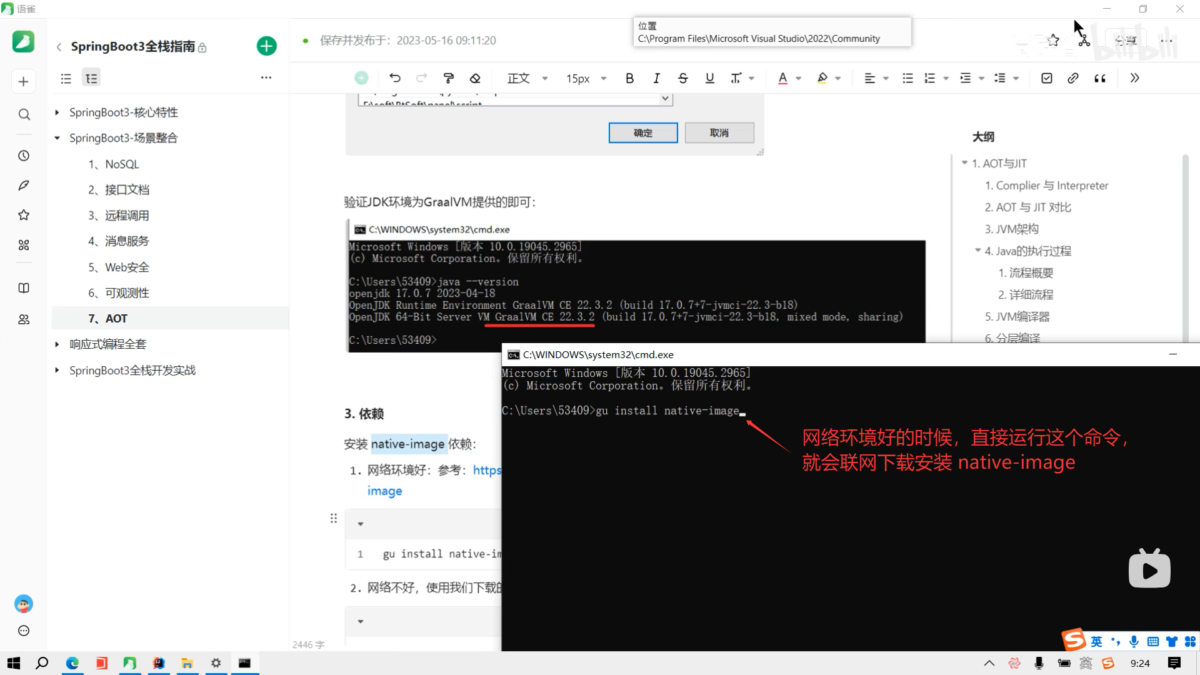
Task: Open the font color picker arrow
Action: [798, 79]
